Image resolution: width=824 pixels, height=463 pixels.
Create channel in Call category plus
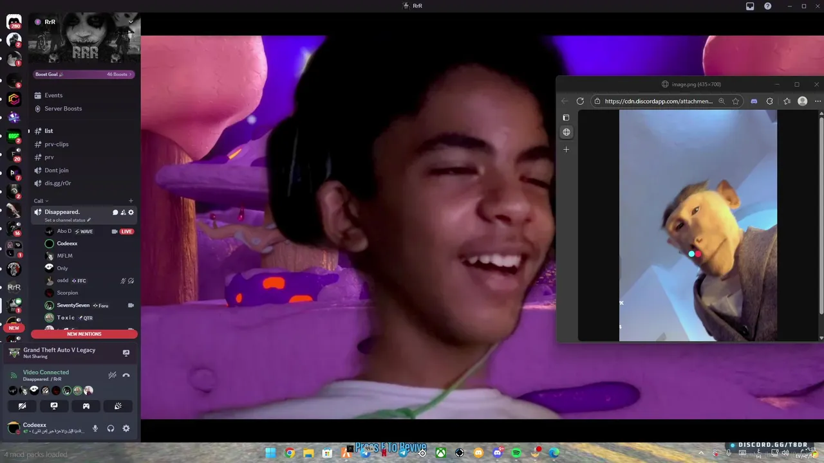131,201
